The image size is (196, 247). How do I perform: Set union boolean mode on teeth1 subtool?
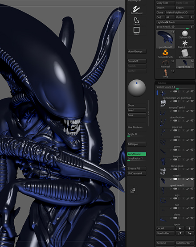pyautogui.click(x=175, y=169)
